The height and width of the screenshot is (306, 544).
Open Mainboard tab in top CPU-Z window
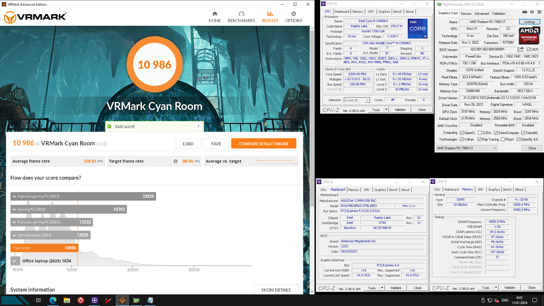click(x=342, y=12)
